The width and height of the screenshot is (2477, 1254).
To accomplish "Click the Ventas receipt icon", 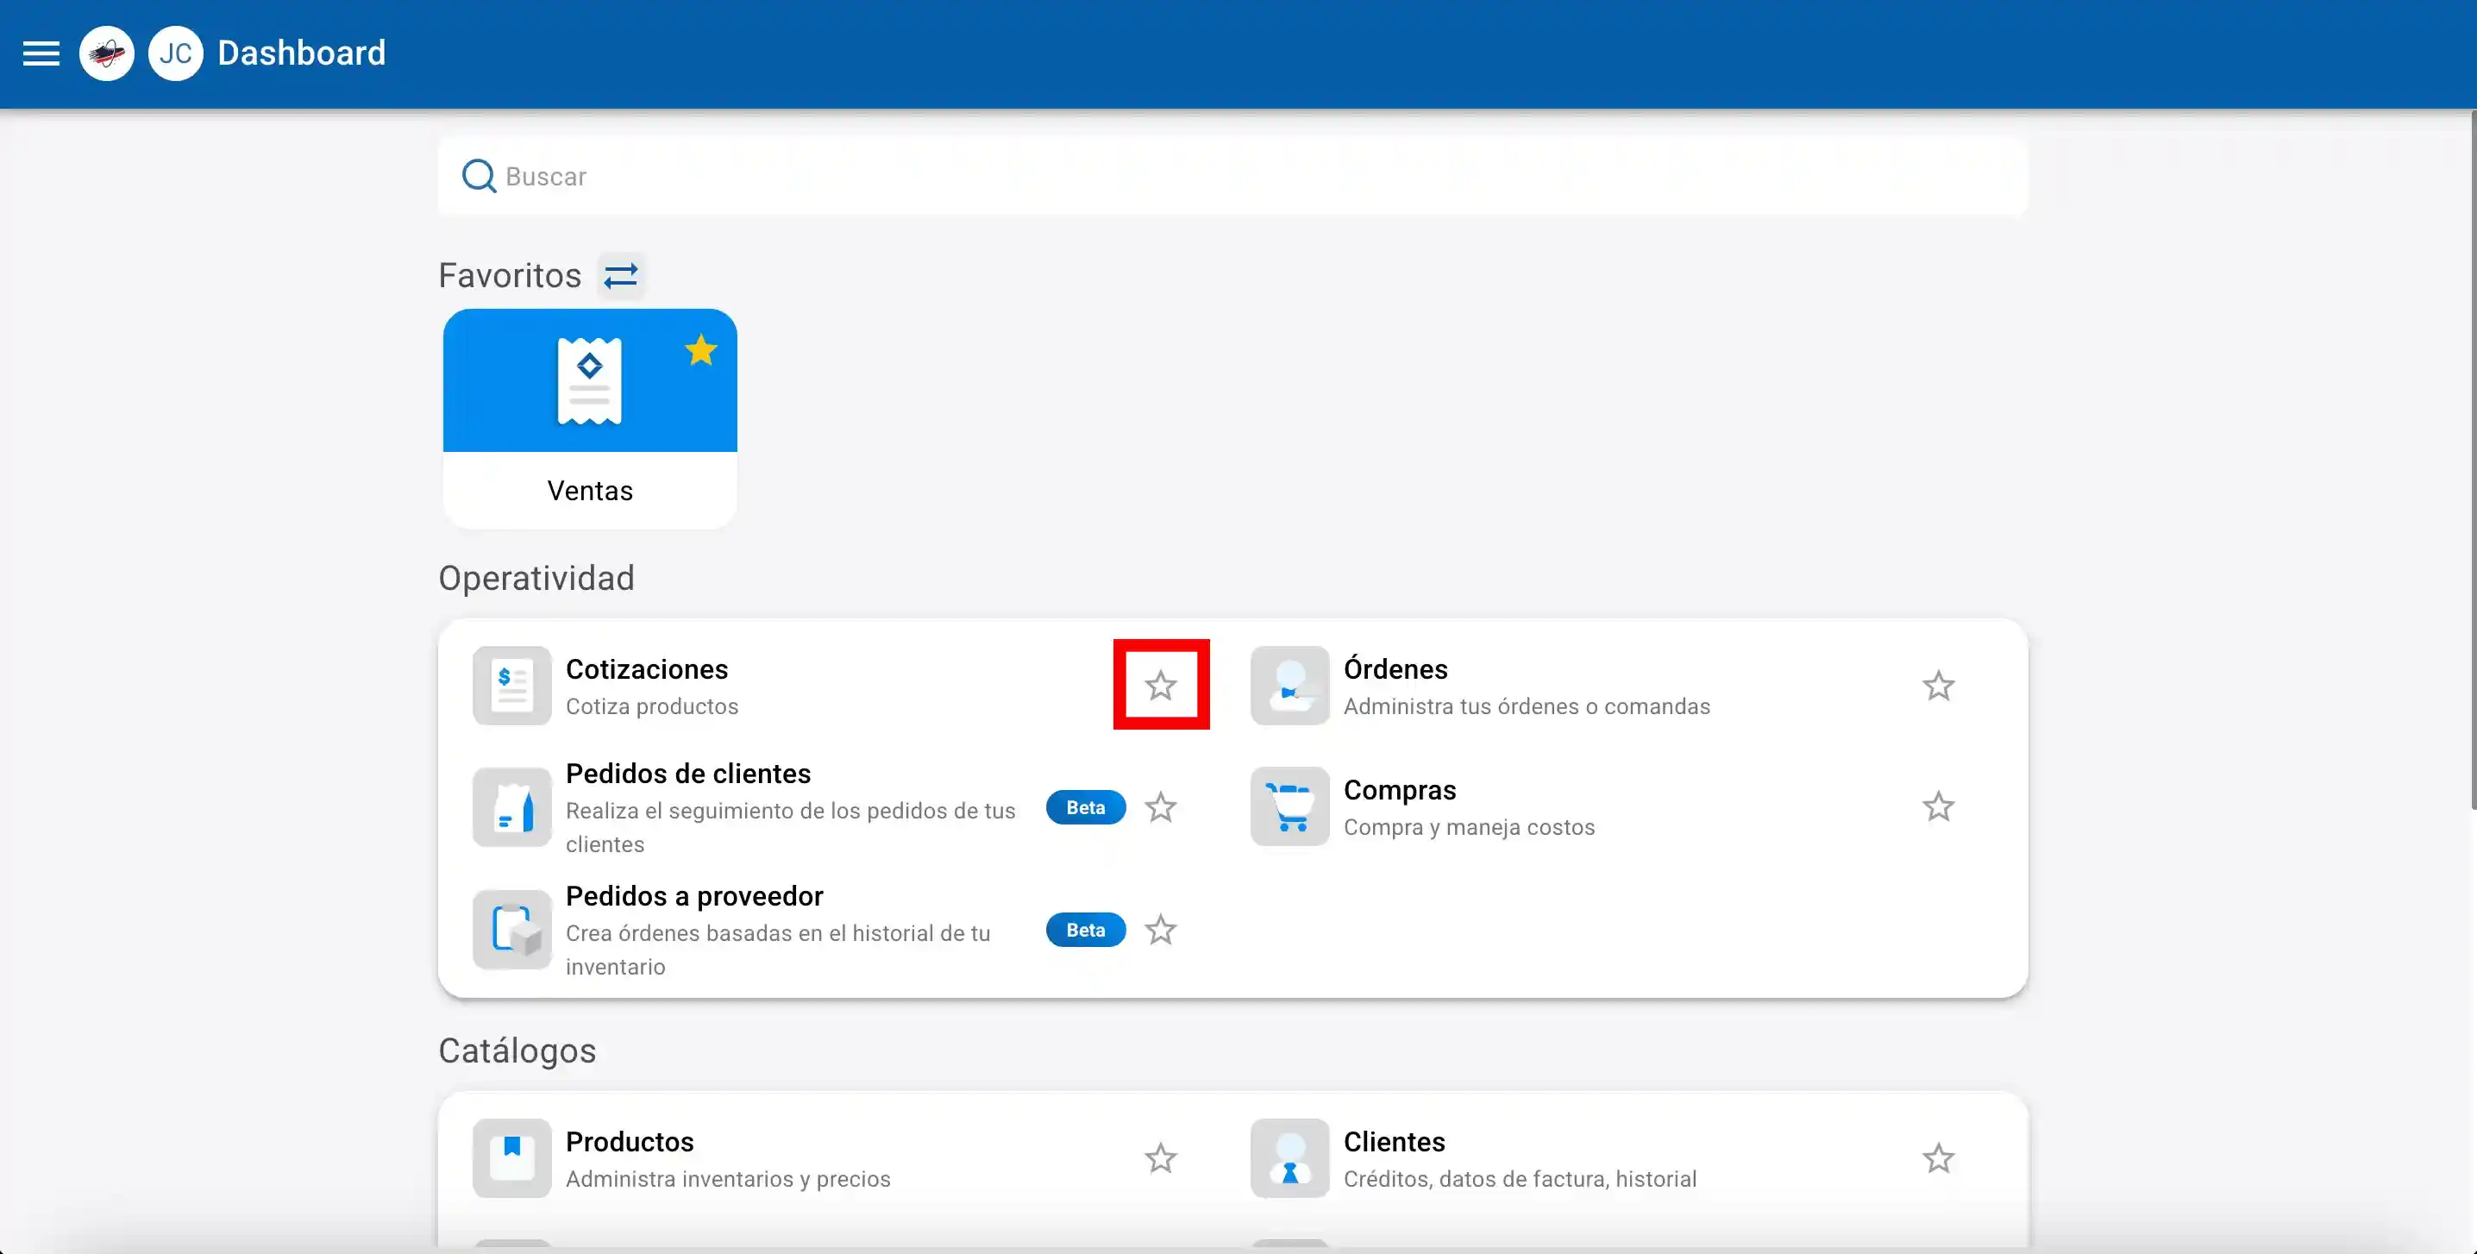I will 589,381.
